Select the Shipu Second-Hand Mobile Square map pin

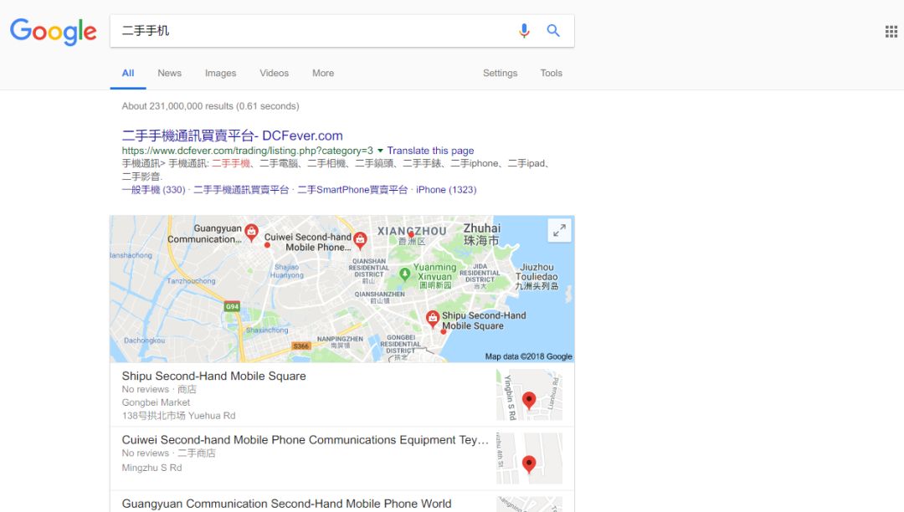pos(433,319)
